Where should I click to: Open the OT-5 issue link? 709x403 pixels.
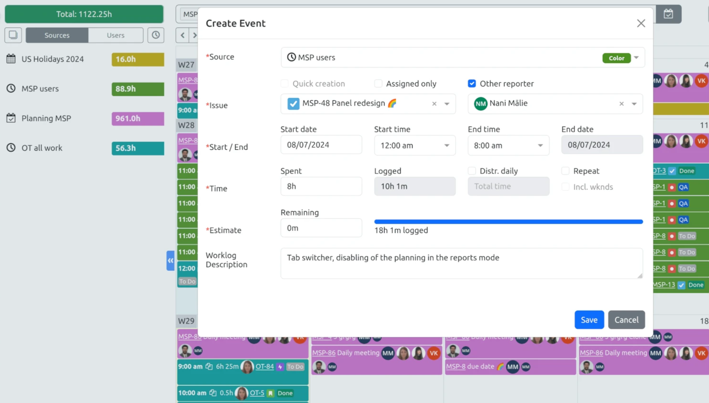pyautogui.click(x=257, y=393)
